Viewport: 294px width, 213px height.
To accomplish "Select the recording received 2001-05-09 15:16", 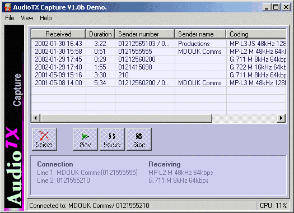I will [158, 75].
